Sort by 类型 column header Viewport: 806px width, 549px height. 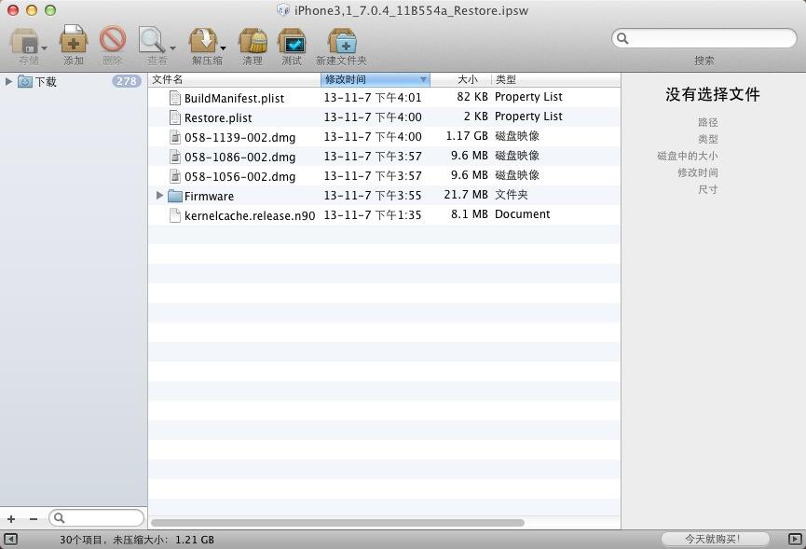(x=555, y=79)
